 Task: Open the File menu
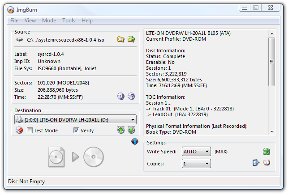(x=14, y=21)
